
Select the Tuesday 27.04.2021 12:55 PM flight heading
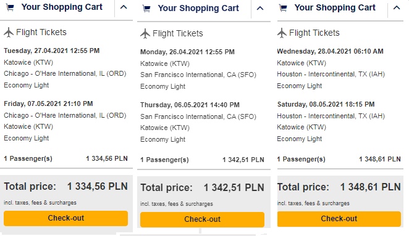pos(52,51)
